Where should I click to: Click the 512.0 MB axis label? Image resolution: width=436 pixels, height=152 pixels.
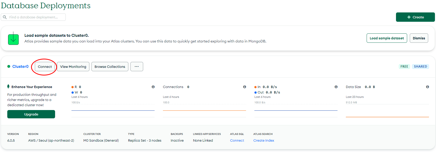click(x=351, y=103)
